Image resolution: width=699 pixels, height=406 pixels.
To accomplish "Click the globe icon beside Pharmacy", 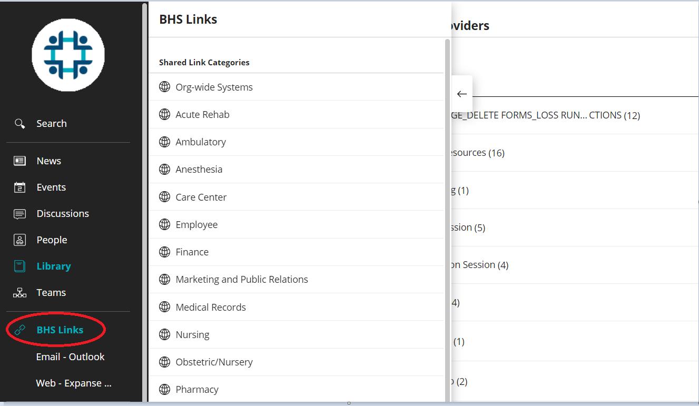I will 165,390.
